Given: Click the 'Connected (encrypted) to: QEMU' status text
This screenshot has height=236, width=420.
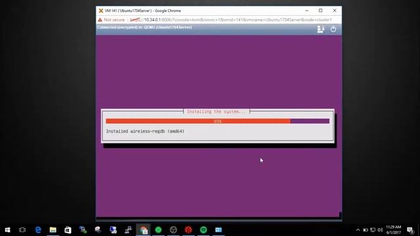Looking at the screenshot, I should pos(144,28).
